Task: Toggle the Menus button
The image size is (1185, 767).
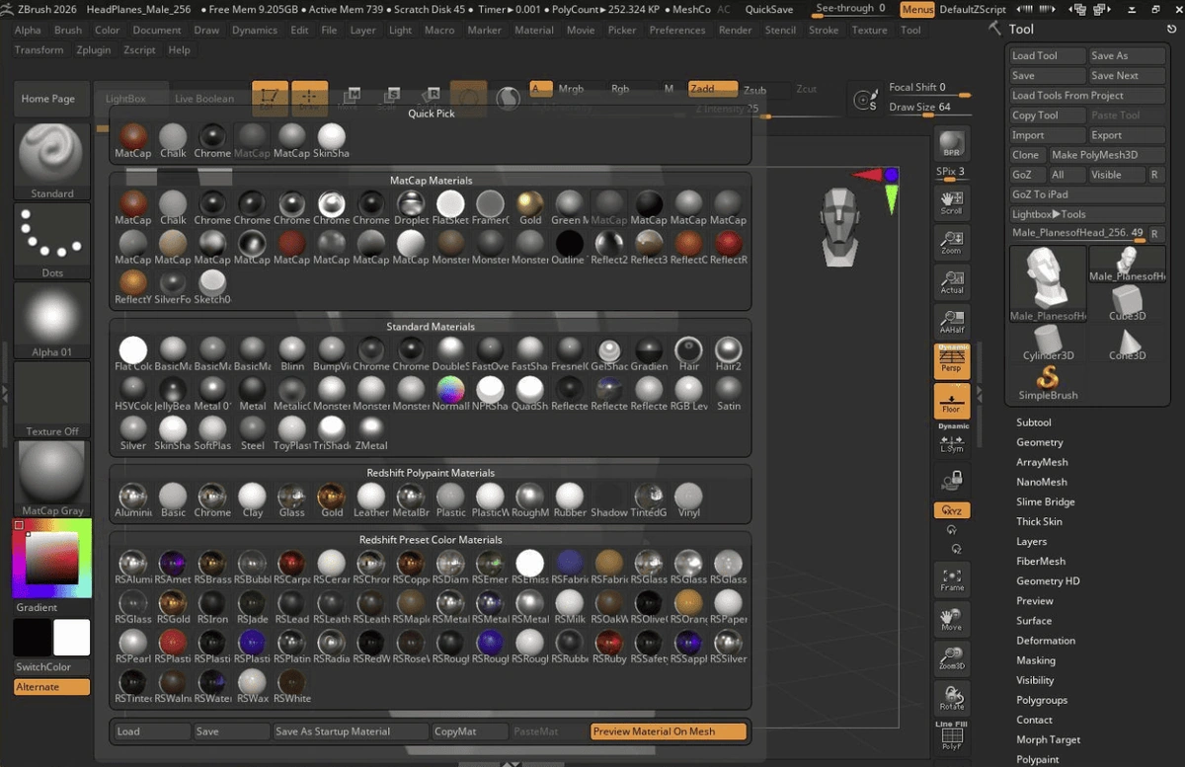Action: [x=917, y=9]
